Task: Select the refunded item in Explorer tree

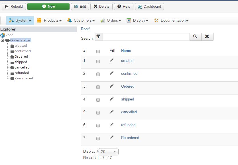Action: point(22,73)
